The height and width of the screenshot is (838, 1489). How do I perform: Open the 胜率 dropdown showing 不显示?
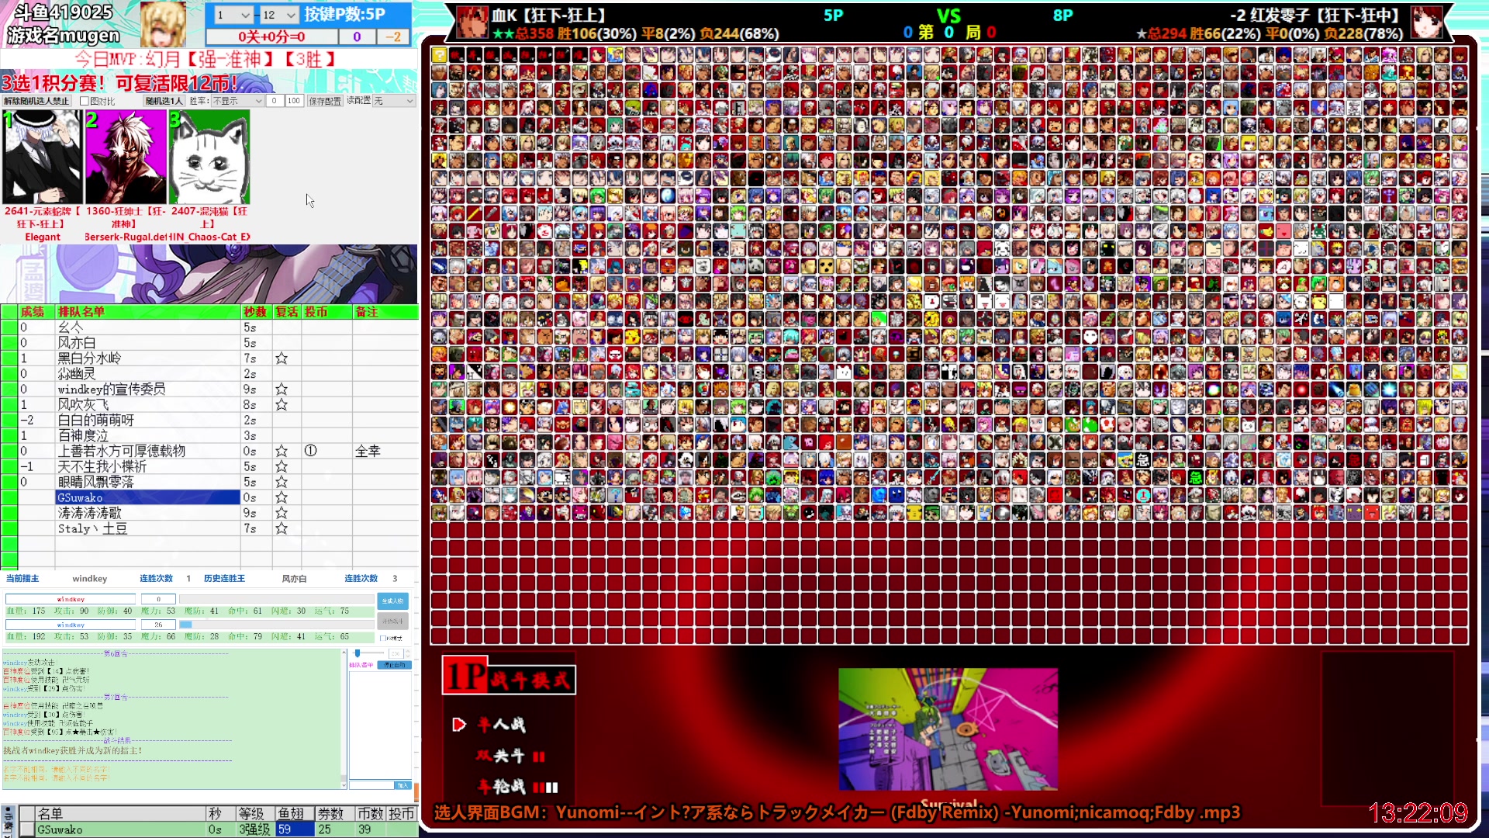point(238,102)
